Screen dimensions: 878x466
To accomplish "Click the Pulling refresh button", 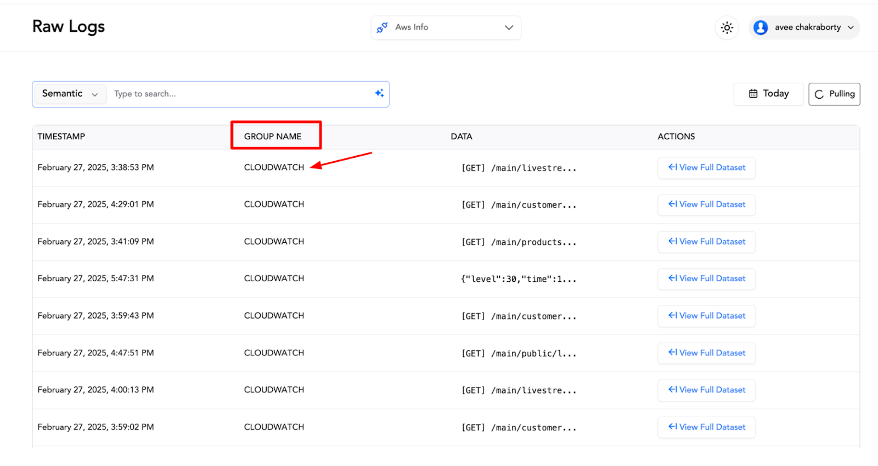I will tap(834, 94).
